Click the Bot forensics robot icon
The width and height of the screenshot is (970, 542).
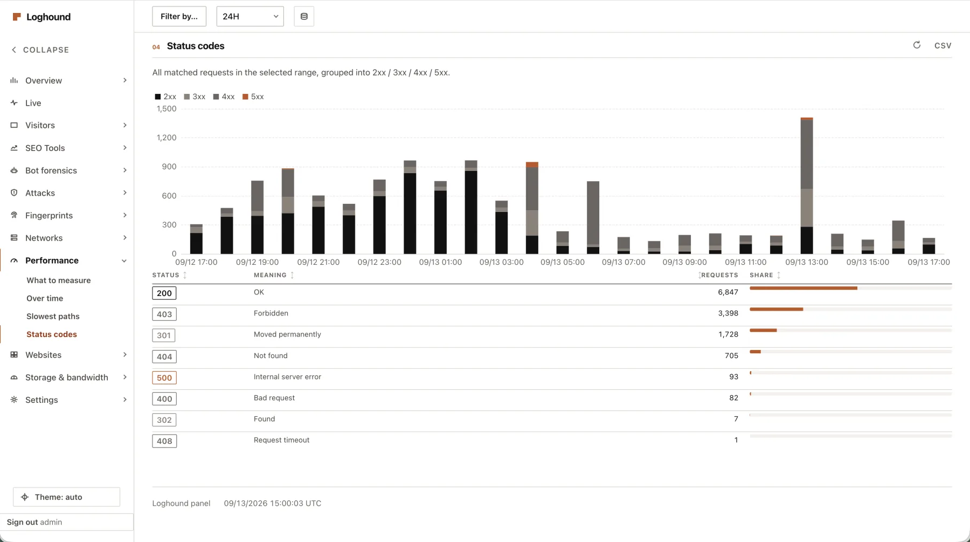[x=14, y=170]
